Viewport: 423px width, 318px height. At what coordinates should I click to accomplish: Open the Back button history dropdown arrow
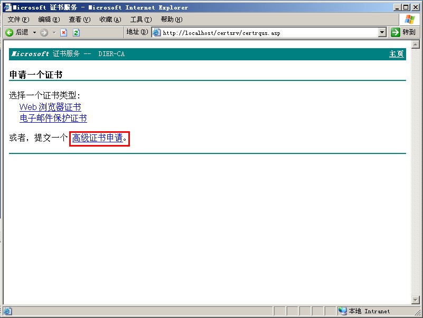pos(35,32)
